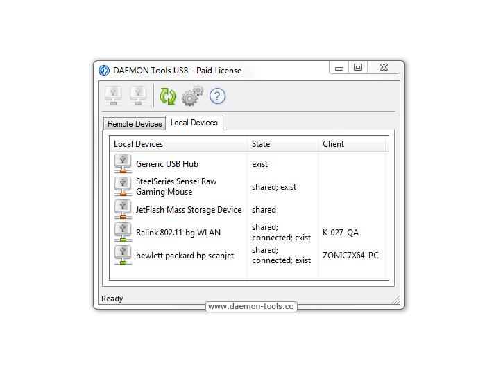Viewport: 503px width, 374px height.
Task: Sort by the State column header
Action: tap(282, 144)
